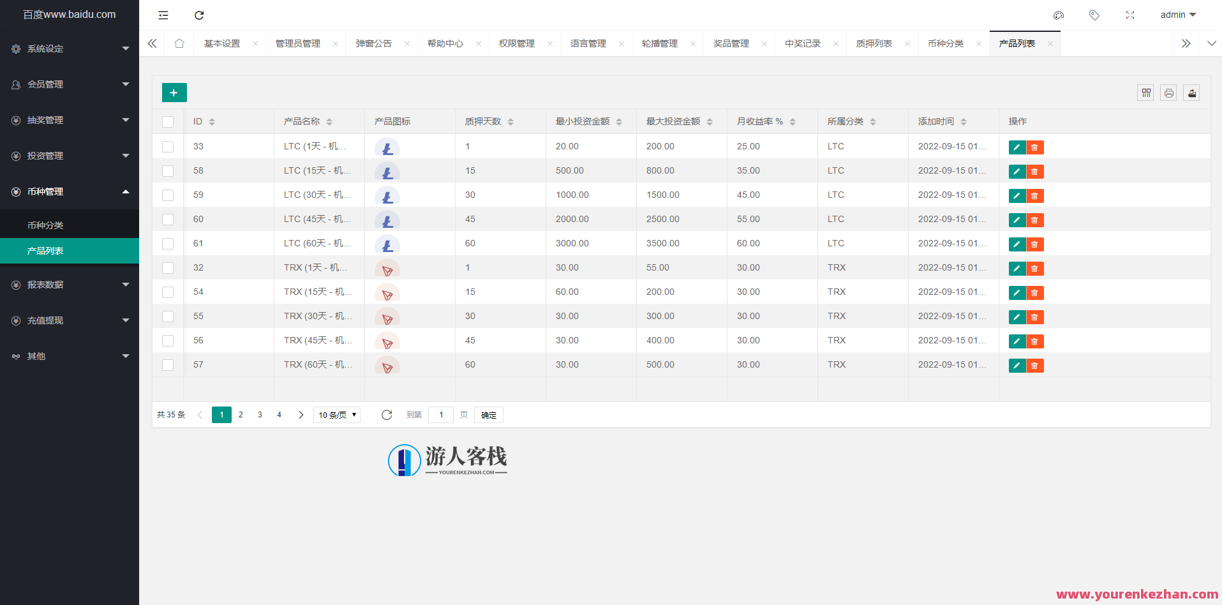Enter fullscreen via the expand icon
The height and width of the screenshot is (605, 1222).
tap(1130, 15)
